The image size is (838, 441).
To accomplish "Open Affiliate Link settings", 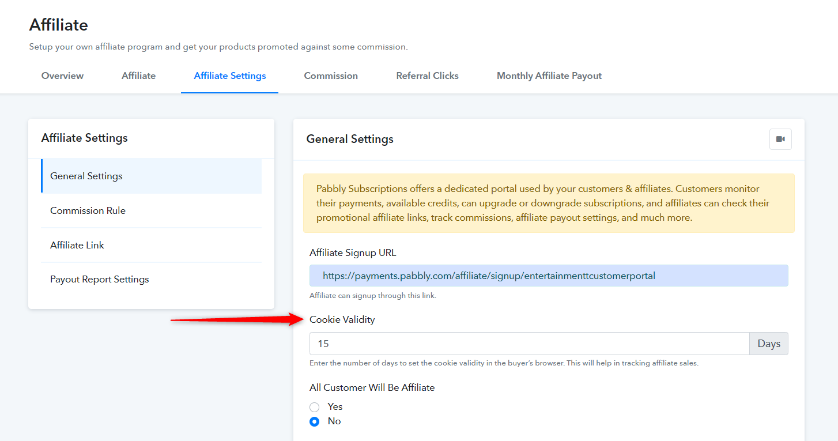I will pos(151,245).
